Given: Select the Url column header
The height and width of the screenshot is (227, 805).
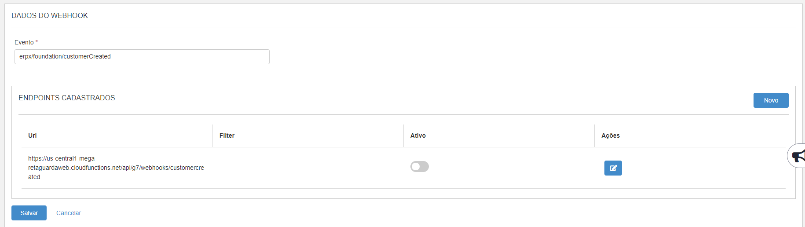Looking at the screenshot, I should click(33, 135).
